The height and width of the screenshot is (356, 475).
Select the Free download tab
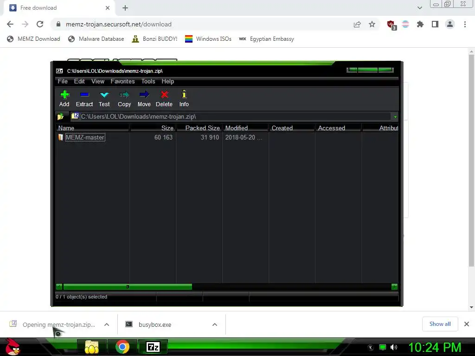(59, 8)
